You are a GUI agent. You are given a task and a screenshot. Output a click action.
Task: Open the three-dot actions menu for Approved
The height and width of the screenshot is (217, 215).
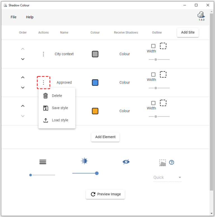point(43,82)
